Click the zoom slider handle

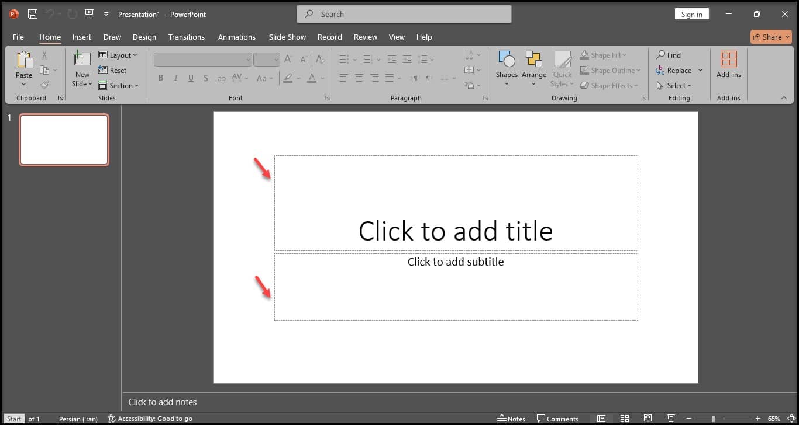tap(713, 419)
